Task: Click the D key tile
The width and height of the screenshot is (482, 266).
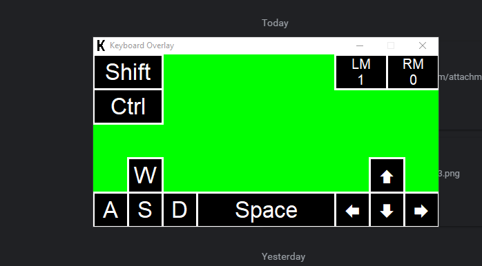Action: tap(180, 210)
